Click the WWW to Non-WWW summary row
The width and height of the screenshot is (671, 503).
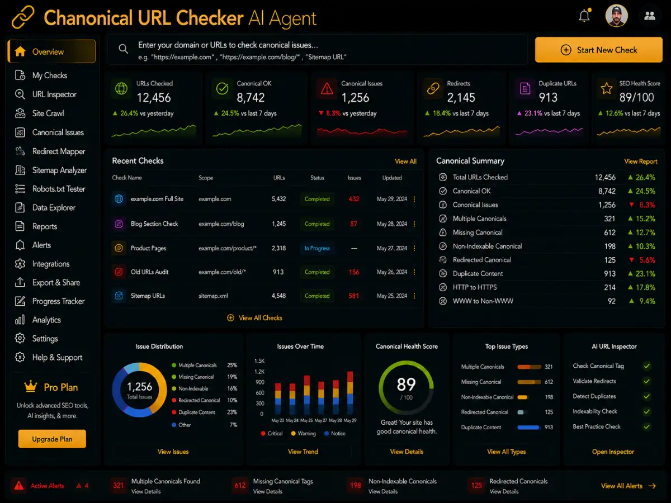click(x=547, y=301)
